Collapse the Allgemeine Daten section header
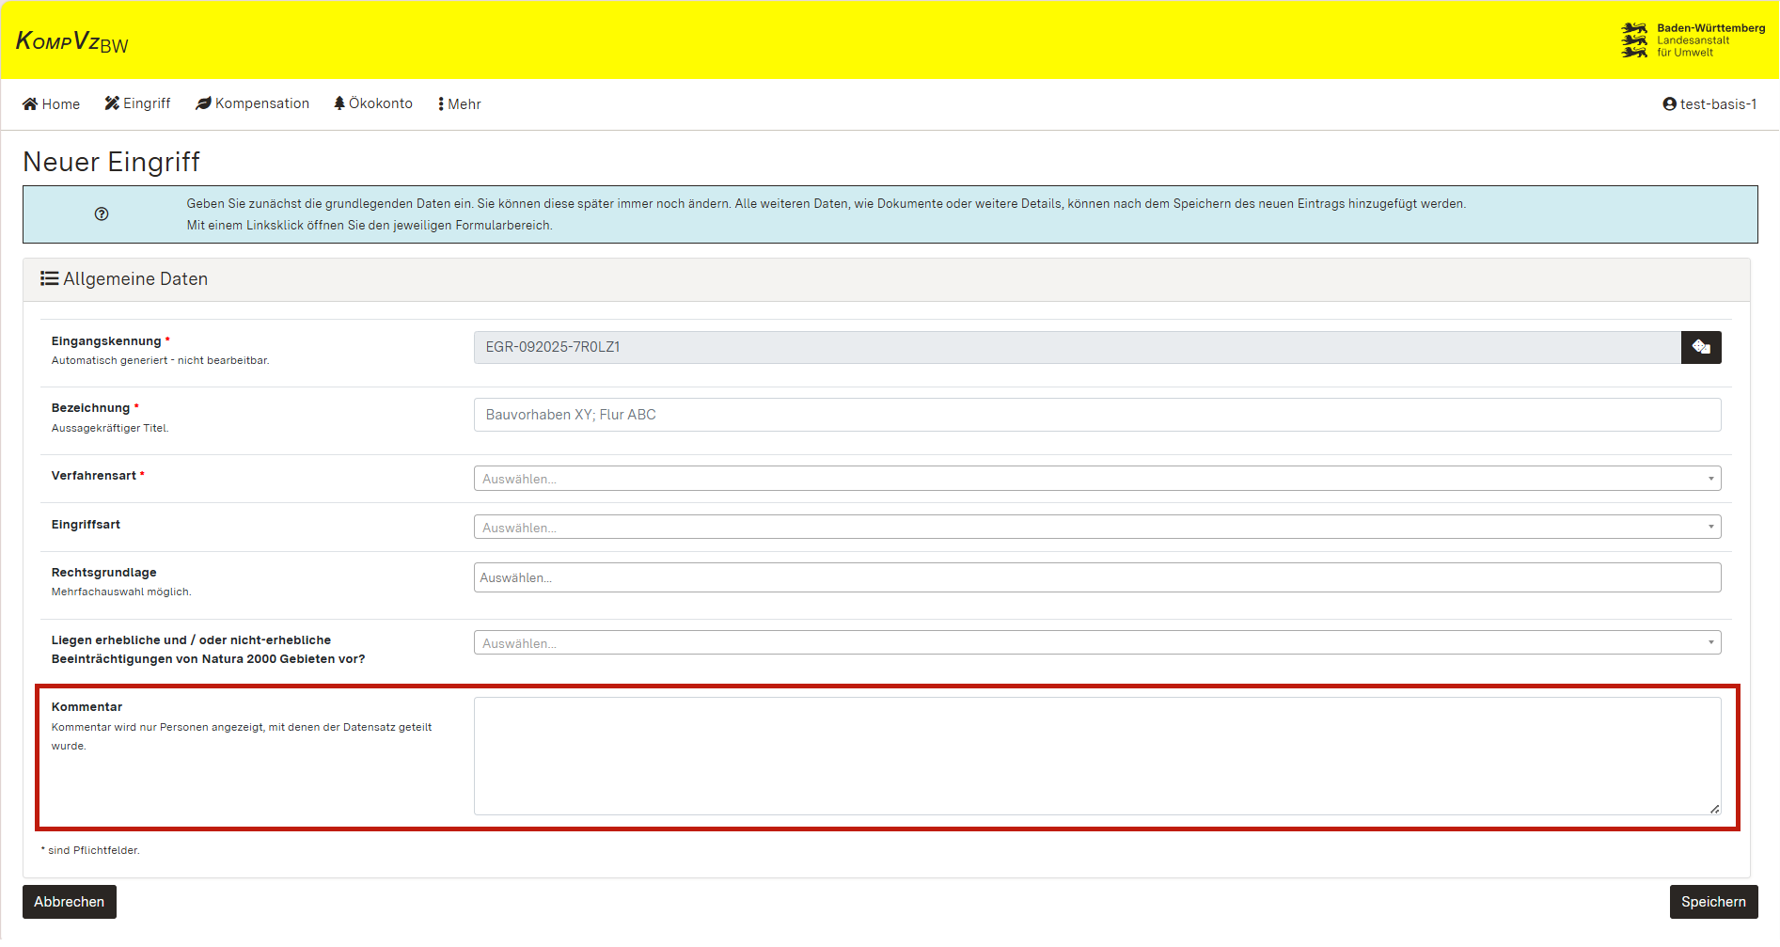Image resolution: width=1780 pixels, height=947 pixels. pyautogui.click(x=886, y=280)
